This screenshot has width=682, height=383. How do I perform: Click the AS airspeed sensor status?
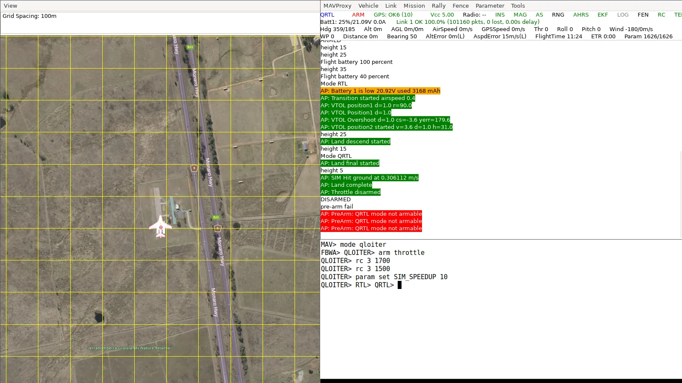pyautogui.click(x=539, y=14)
